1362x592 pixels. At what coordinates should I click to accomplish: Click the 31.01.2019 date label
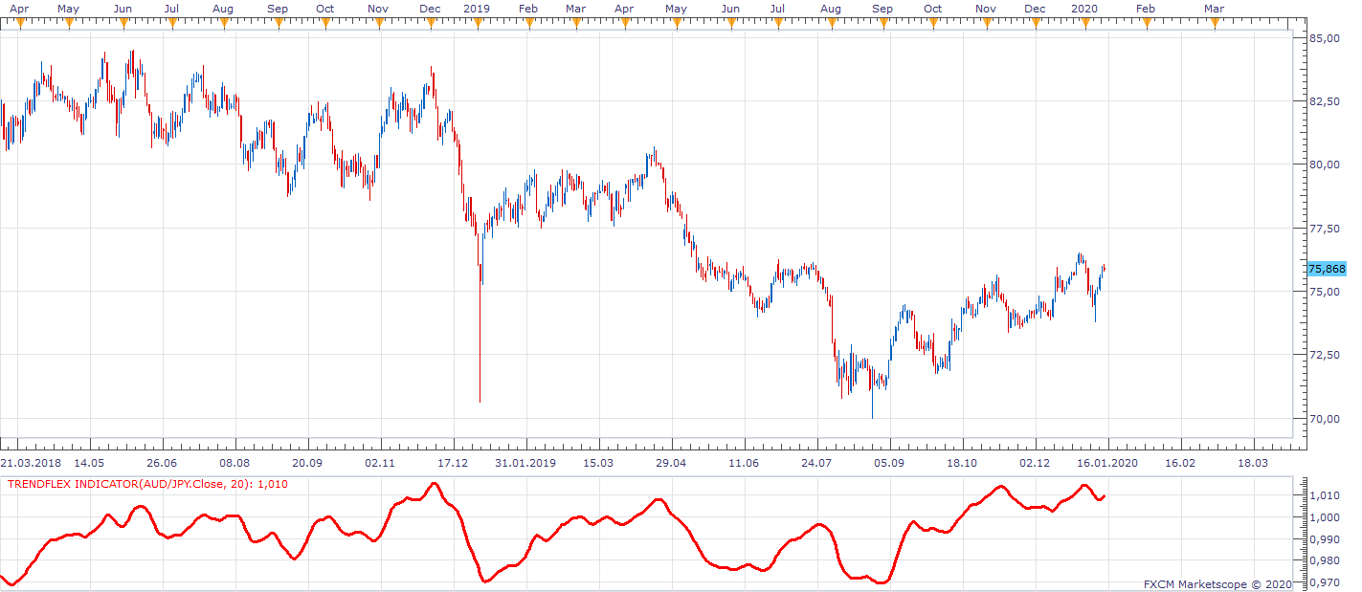(526, 463)
